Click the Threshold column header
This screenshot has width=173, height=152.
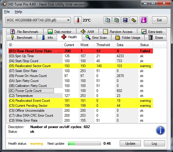(105, 45)
